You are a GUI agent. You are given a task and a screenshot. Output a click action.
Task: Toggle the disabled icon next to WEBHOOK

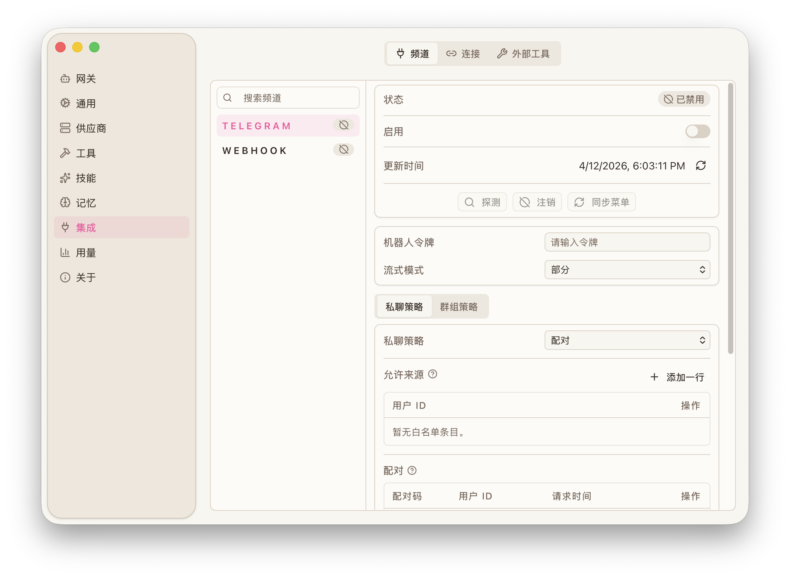pos(343,150)
